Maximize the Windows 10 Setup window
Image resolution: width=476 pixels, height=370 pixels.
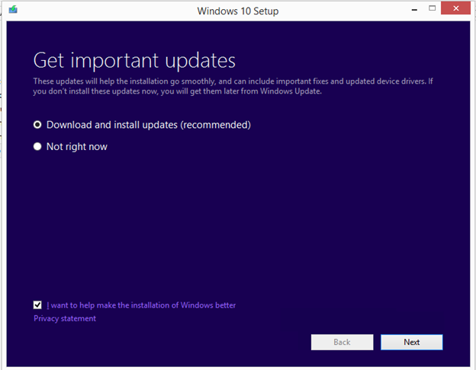click(432, 8)
